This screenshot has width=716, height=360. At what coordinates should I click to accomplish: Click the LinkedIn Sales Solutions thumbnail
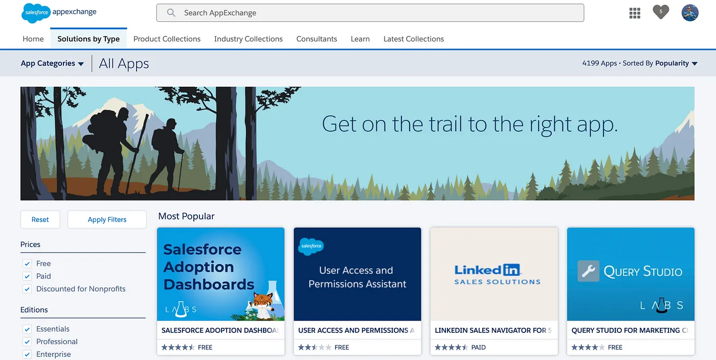pyautogui.click(x=494, y=274)
